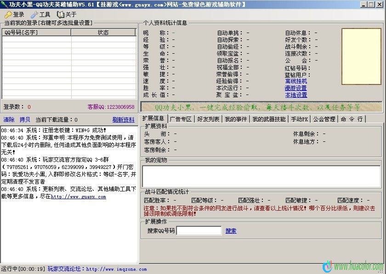Select the 我的事件 tab

coord(236,119)
